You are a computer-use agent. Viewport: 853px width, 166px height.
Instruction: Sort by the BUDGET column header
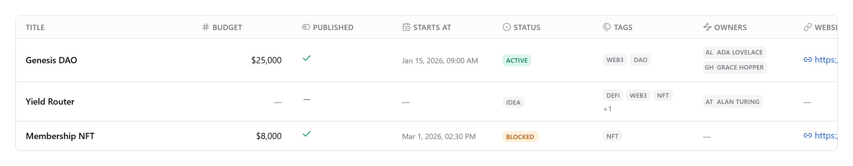pos(227,28)
